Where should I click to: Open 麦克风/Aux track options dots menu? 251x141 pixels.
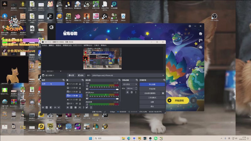pyautogui.click(x=87, y=95)
